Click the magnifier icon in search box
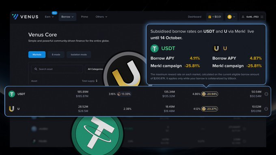Screen dimensions: 276x155 coord(36,69)
